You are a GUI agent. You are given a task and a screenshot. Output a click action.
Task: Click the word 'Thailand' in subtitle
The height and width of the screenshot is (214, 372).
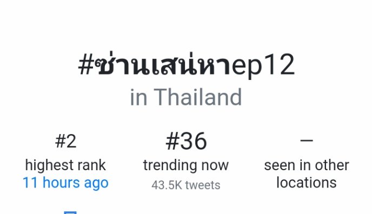[198, 97]
